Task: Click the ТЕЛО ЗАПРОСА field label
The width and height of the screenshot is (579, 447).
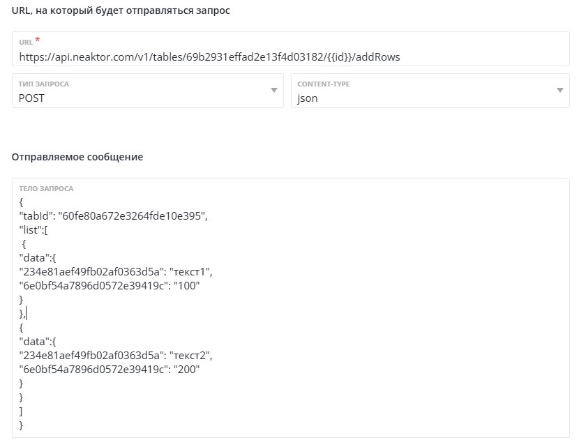Action: pyautogui.click(x=46, y=188)
